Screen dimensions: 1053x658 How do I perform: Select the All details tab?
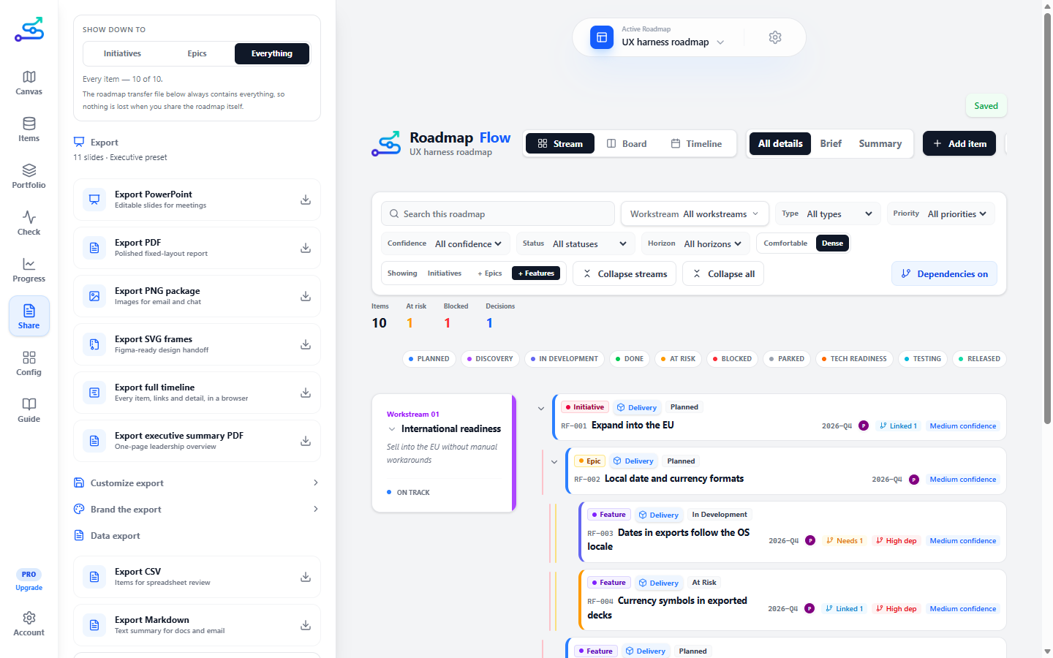780,144
